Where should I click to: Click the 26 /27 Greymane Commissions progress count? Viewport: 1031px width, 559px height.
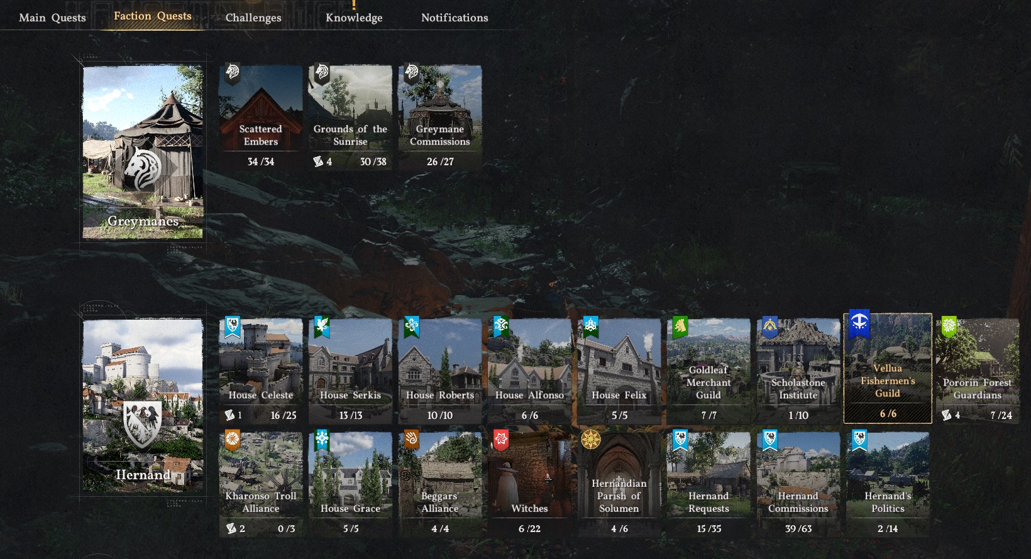[440, 161]
